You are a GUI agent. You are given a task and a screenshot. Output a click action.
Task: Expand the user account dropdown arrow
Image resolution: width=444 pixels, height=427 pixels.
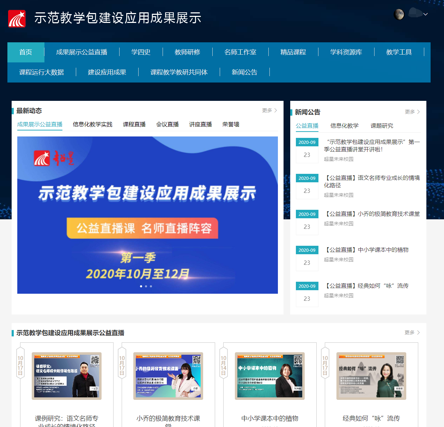point(425,14)
